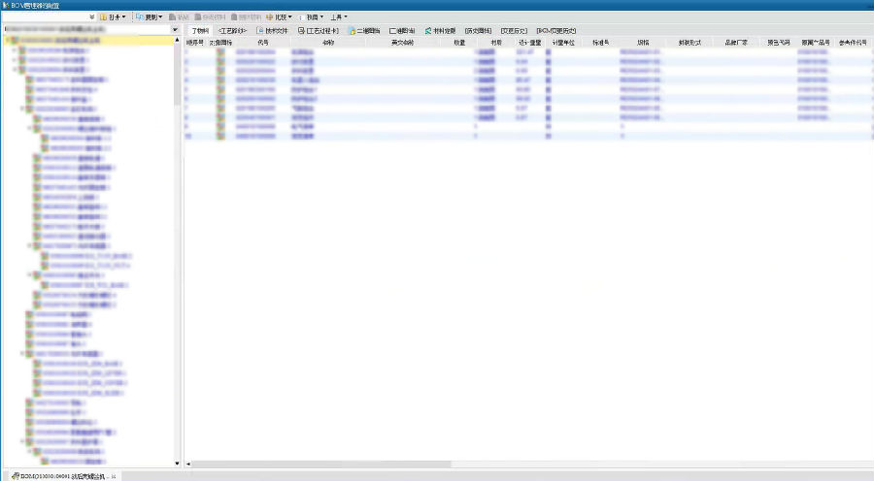This screenshot has height=481, width=874.
Task: Sort by the 名称 column header
Action: (x=328, y=43)
